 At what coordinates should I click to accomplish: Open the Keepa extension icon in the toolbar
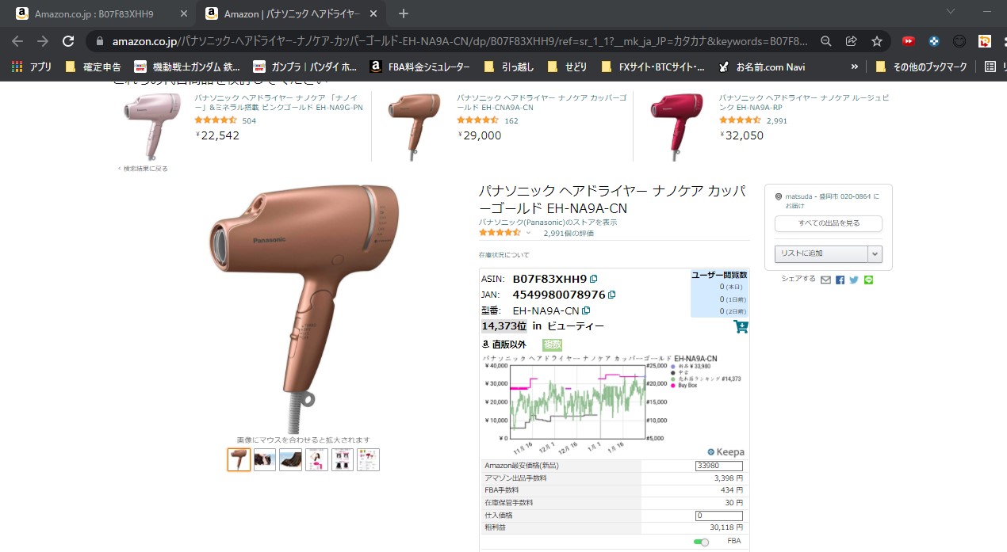(934, 41)
